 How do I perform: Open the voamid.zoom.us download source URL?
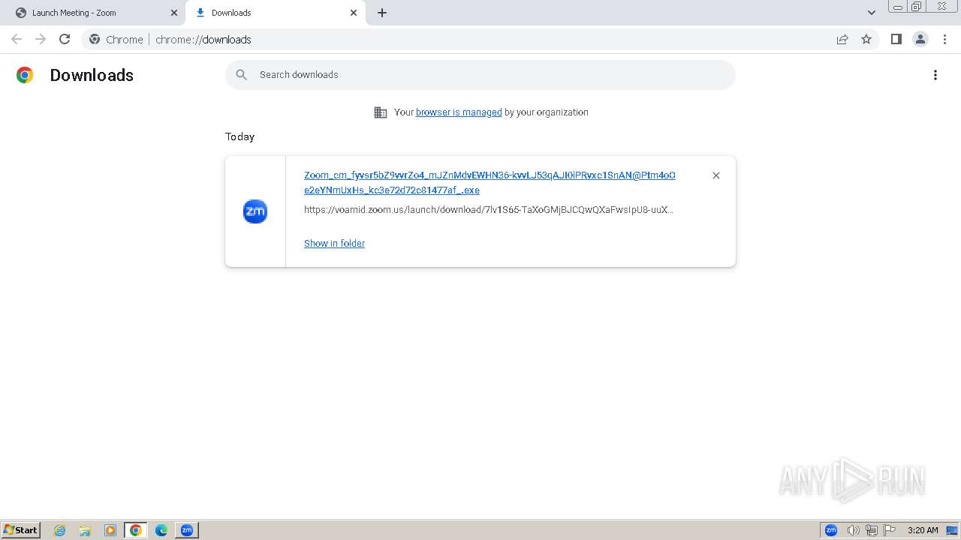pos(489,210)
